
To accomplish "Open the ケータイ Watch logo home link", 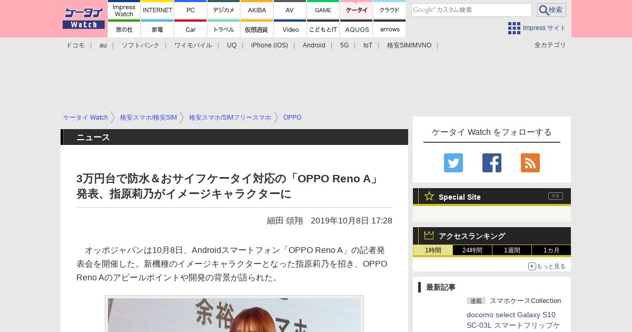I will [x=84, y=18].
